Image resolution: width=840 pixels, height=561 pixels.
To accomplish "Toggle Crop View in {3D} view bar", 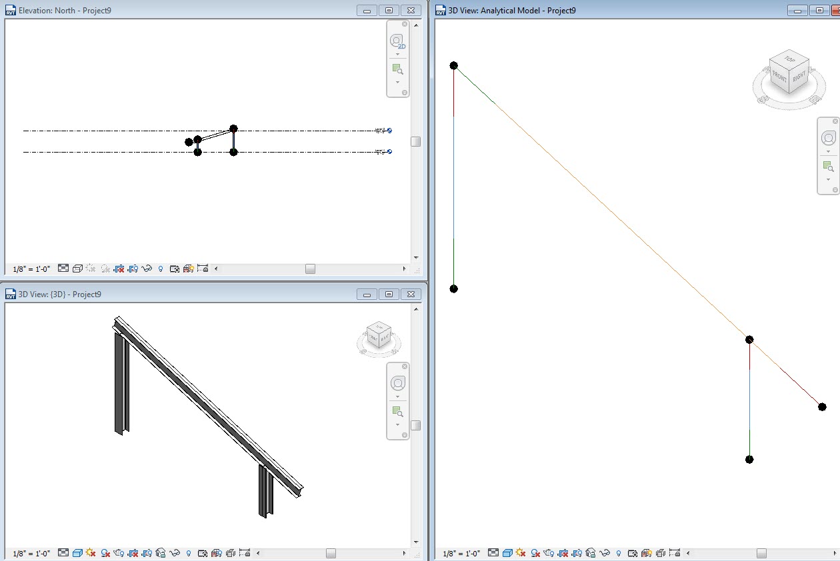I will 133,553.
